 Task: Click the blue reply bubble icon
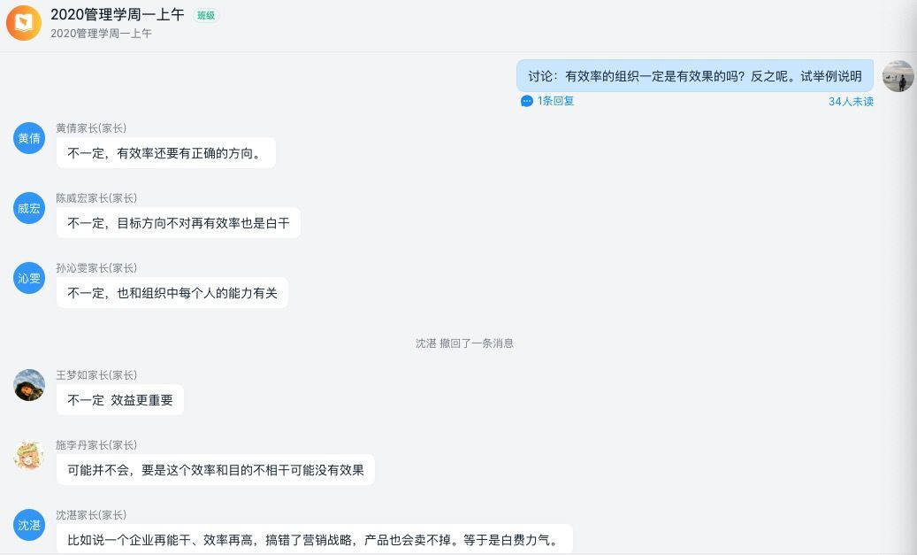pyautogui.click(x=526, y=101)
